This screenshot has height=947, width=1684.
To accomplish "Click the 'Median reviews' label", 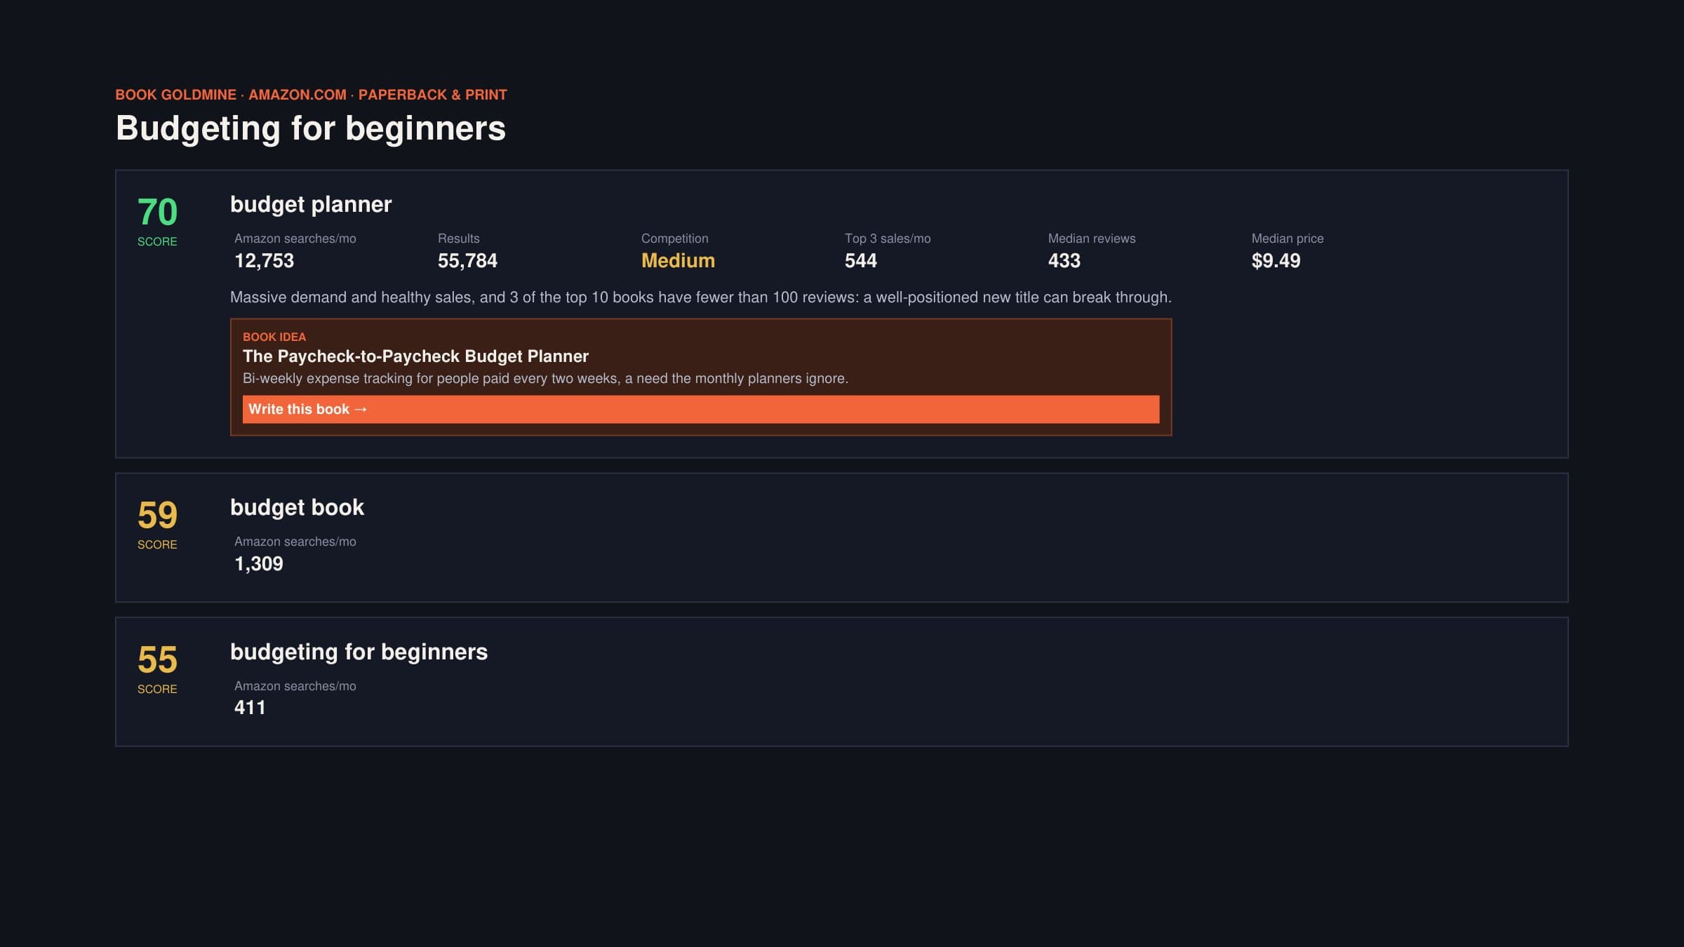I will [x=1092, y=239].
